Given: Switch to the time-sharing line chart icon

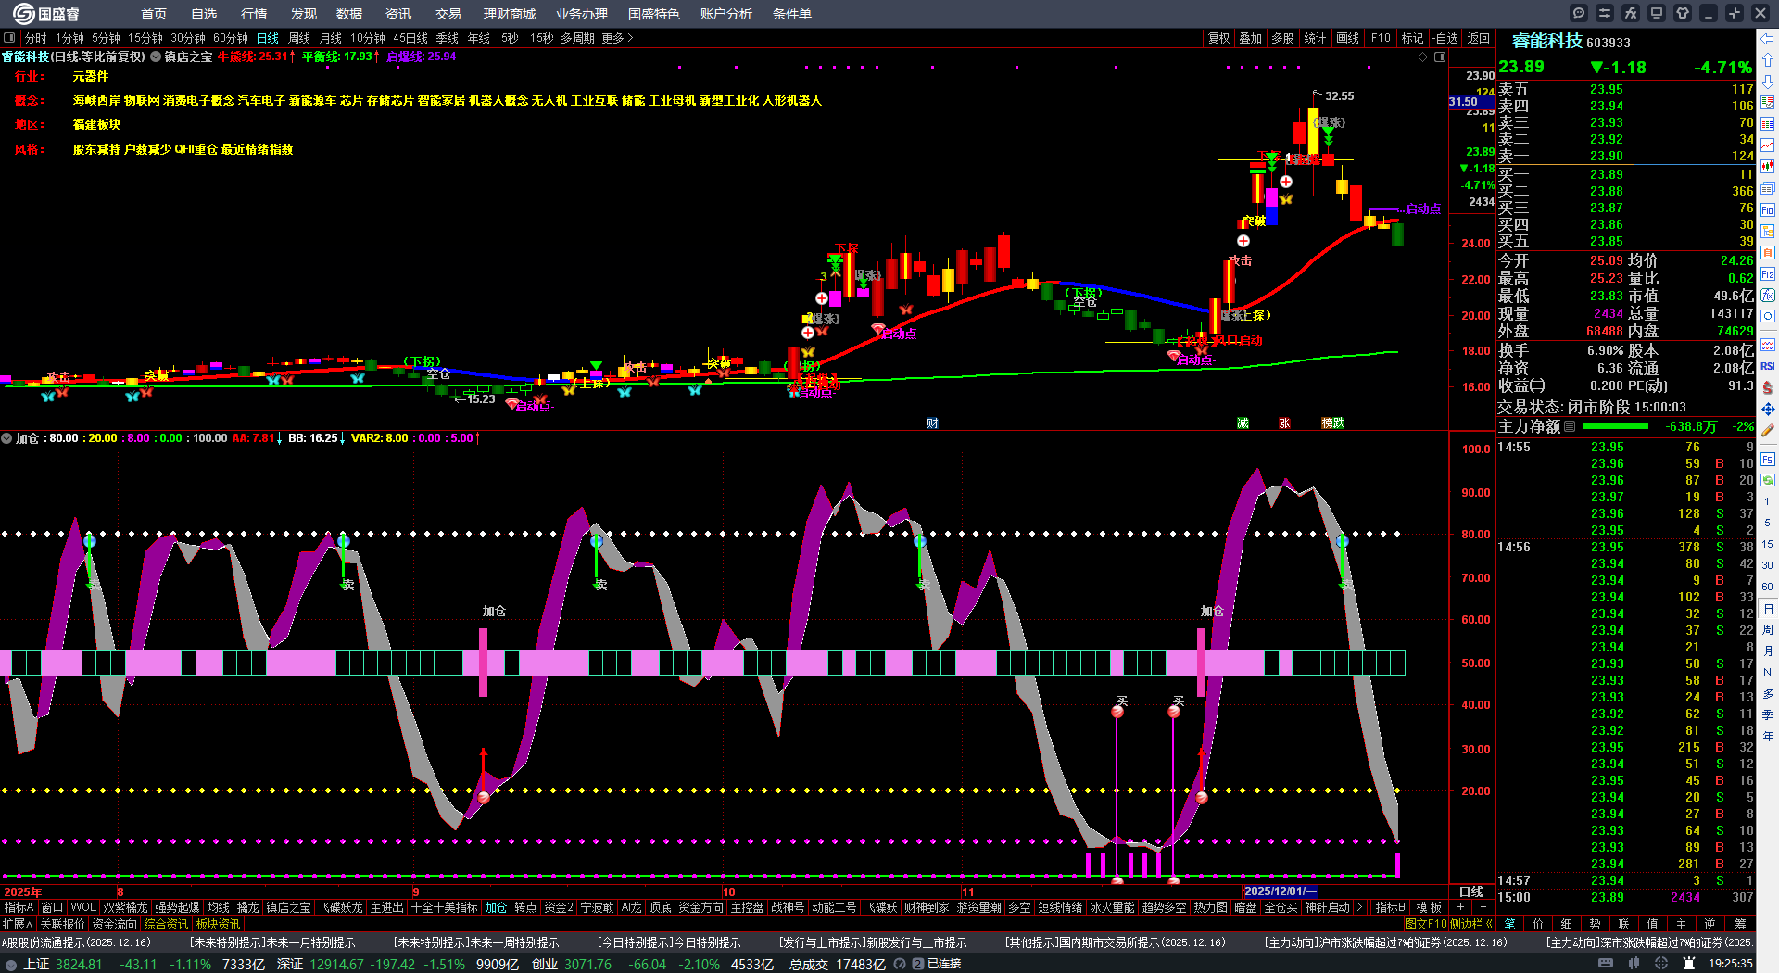Looking at the screenshot, I should (1768, 145).
